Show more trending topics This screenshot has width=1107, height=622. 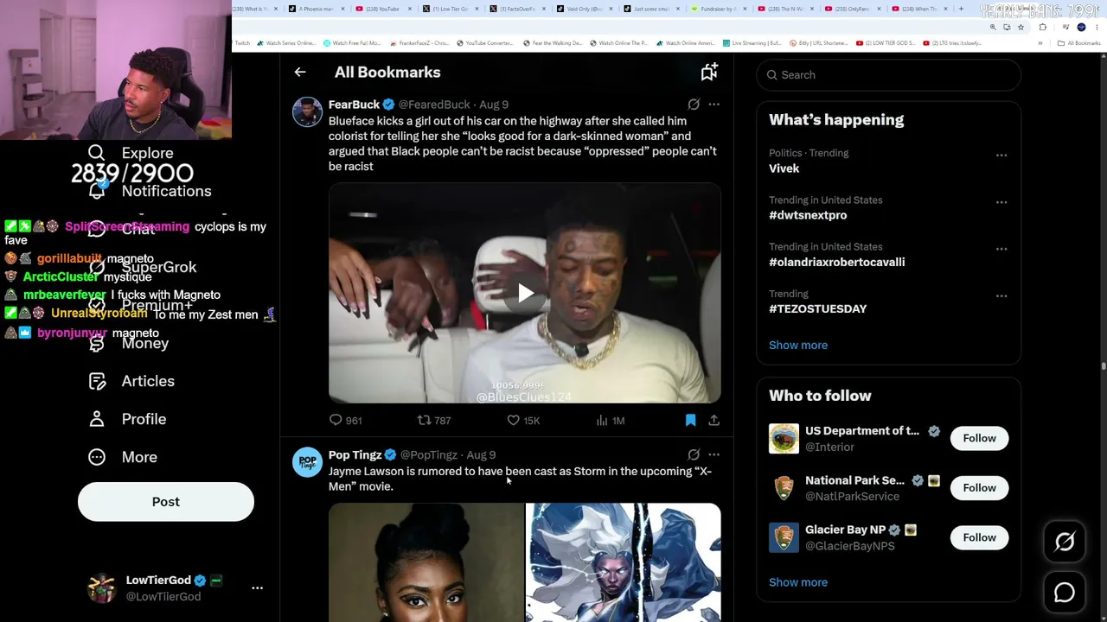pyautogui.click(x=798, y=345)
